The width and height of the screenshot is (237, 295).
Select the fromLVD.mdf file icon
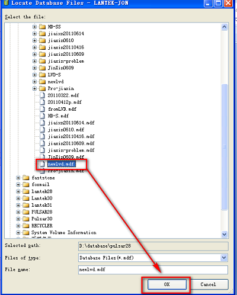(42, 109)
